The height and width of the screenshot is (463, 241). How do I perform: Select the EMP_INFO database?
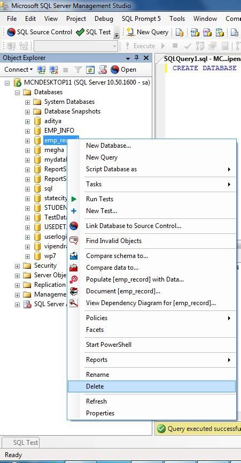(x=59, y=131)
